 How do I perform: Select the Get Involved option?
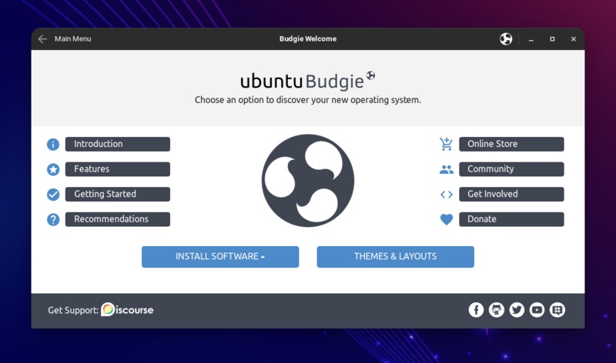511,195
